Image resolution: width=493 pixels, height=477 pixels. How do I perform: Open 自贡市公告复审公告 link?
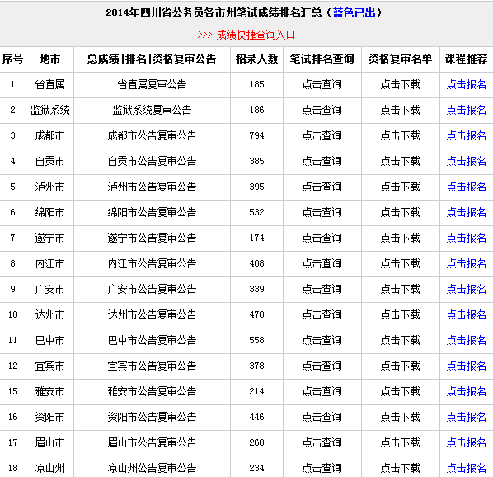tap(152, 161)
